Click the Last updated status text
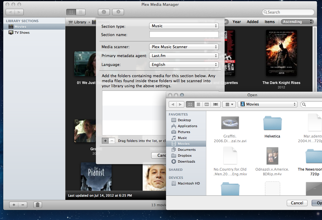The image size is (322, 220). point(100,195)
